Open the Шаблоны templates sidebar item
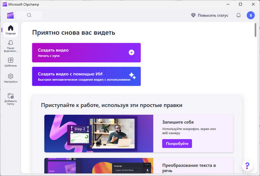 (11, 62)
